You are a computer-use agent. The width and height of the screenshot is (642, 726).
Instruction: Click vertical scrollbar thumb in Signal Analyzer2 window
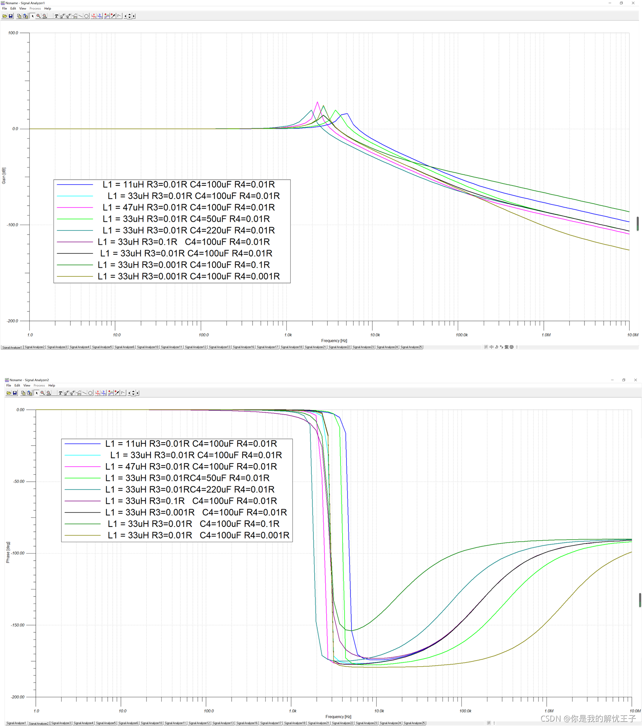(x=640, y=600)
